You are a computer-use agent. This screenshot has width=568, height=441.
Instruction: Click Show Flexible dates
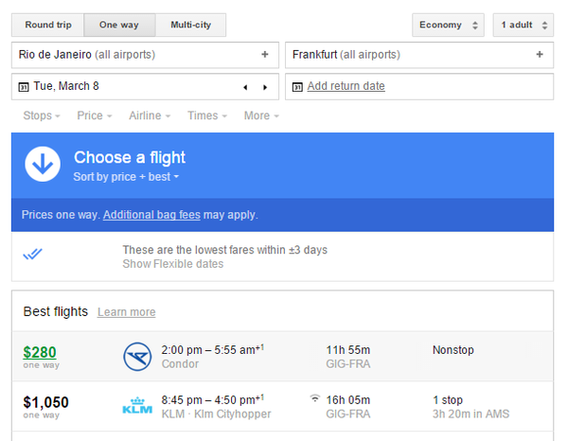173,264
